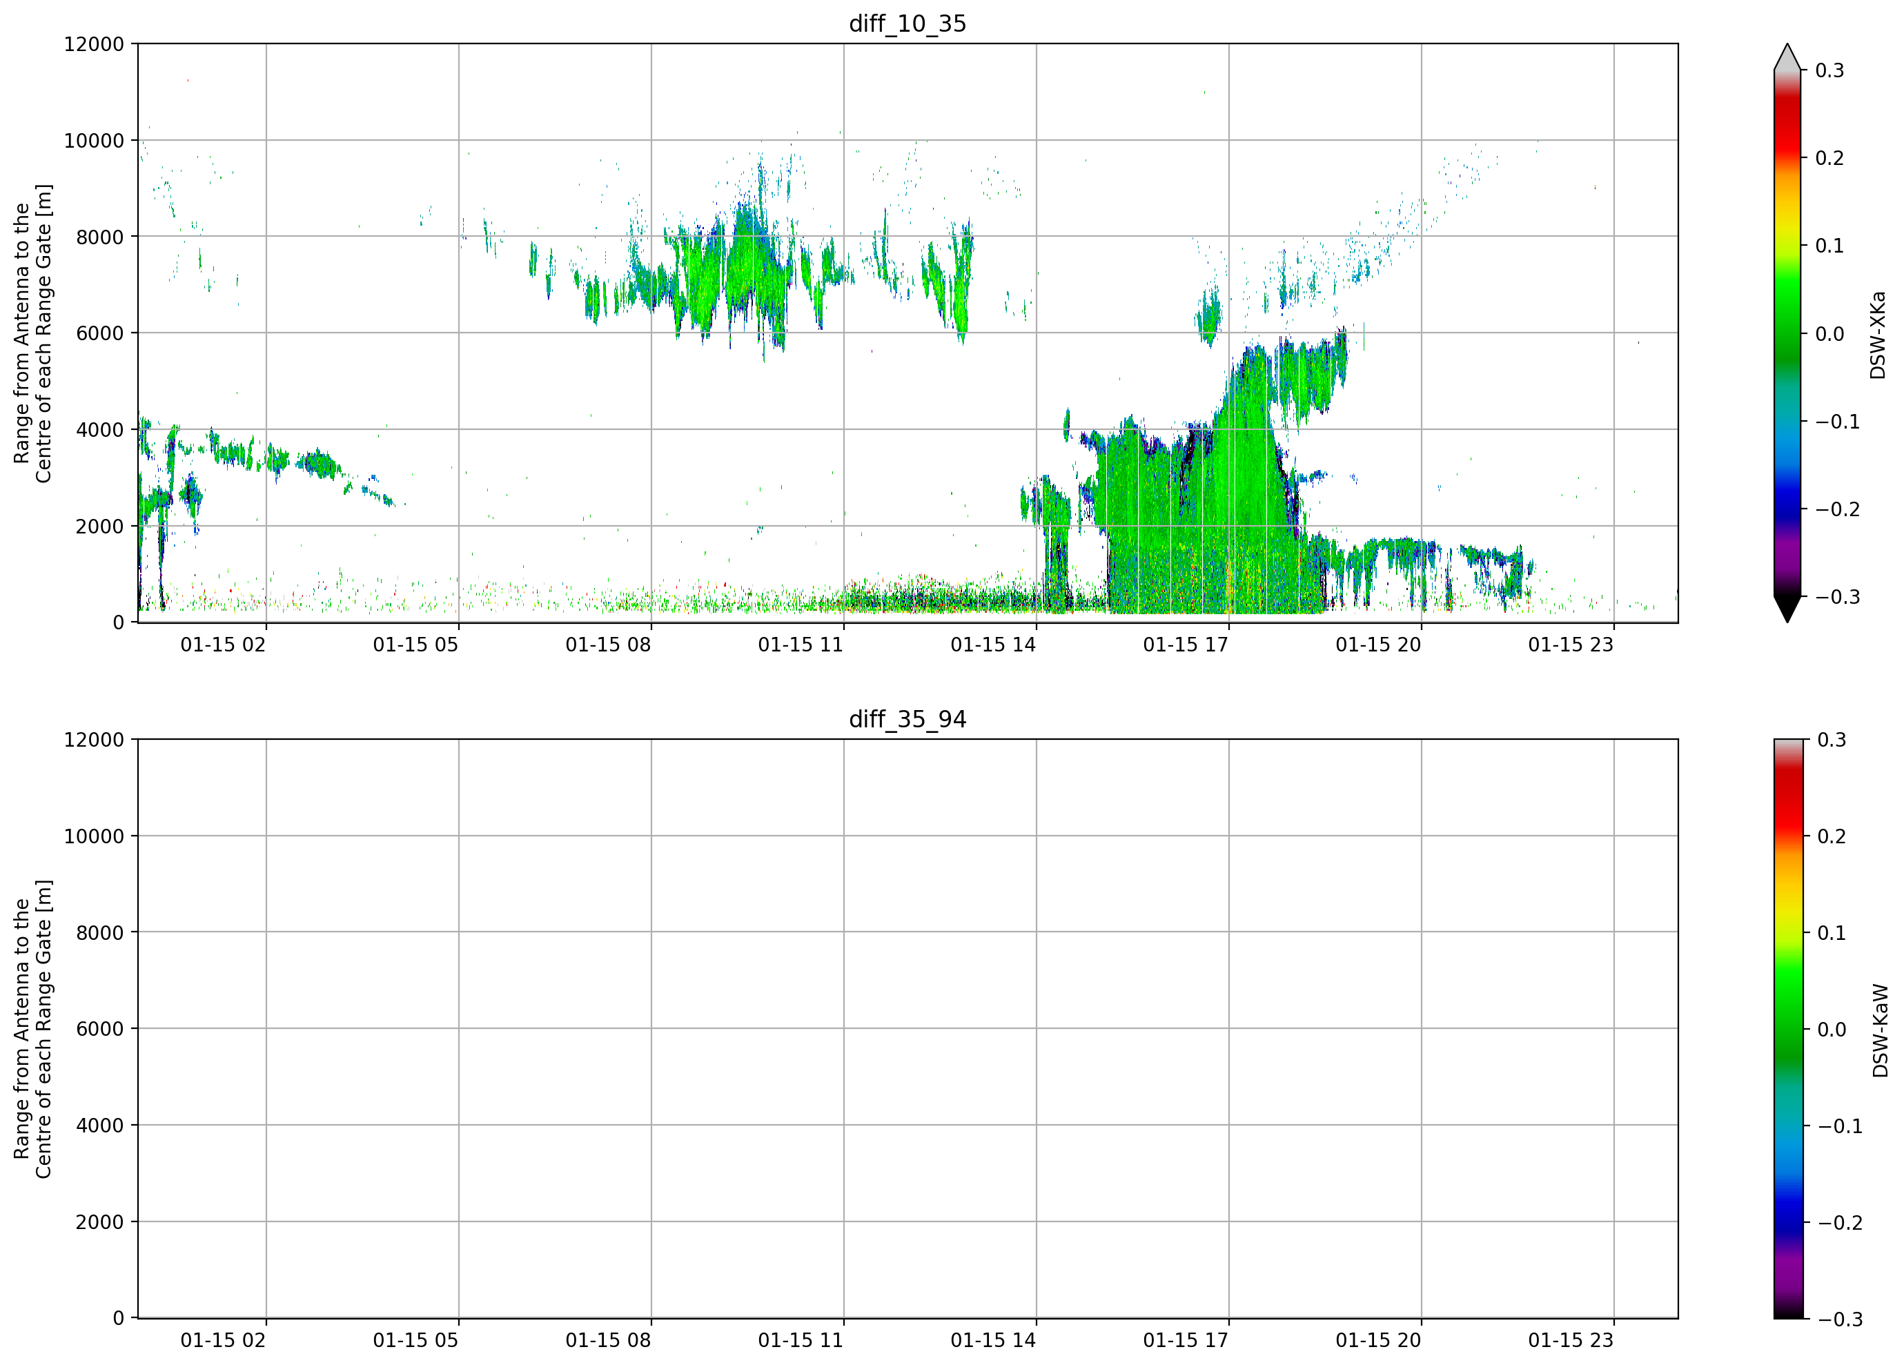Click the y-axis range label of diff_10_35
This screenshot has height=1365, width=1904.
32,333
